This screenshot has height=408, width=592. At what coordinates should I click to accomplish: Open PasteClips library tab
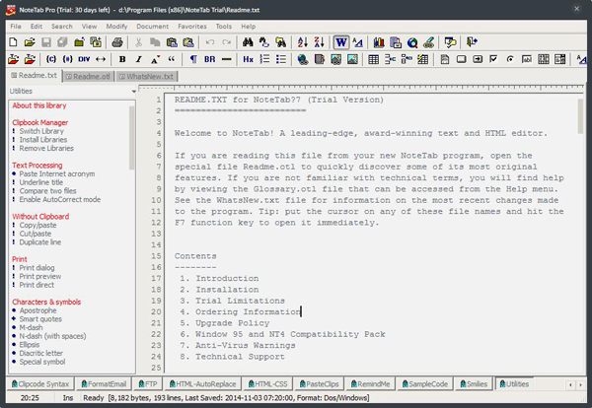[319, 384]
